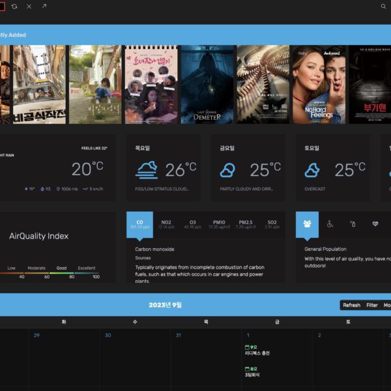Click the Thursday fog weather icon
This screenshot has width=391, height=391.
tap(147, 169)
